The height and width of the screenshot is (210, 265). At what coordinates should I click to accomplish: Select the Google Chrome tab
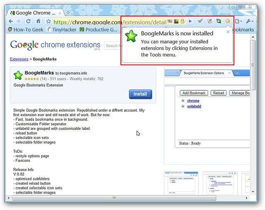tap(36, 13)
